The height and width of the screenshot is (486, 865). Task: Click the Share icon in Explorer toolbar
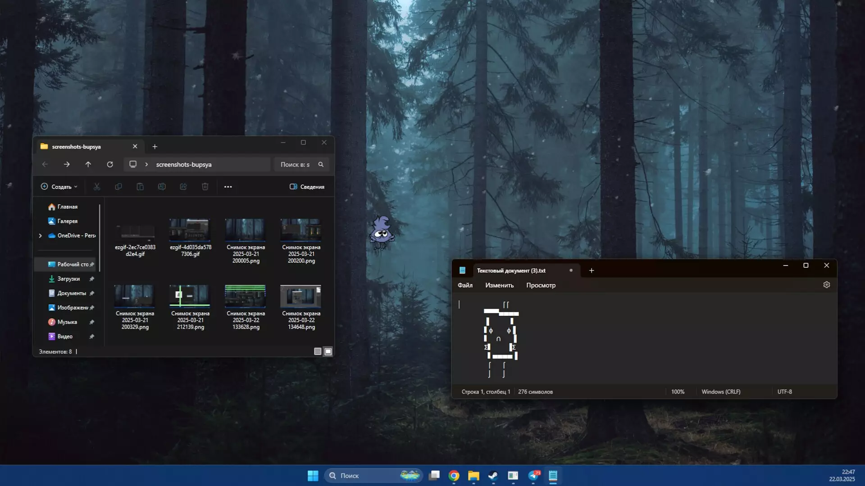(183, 187)
